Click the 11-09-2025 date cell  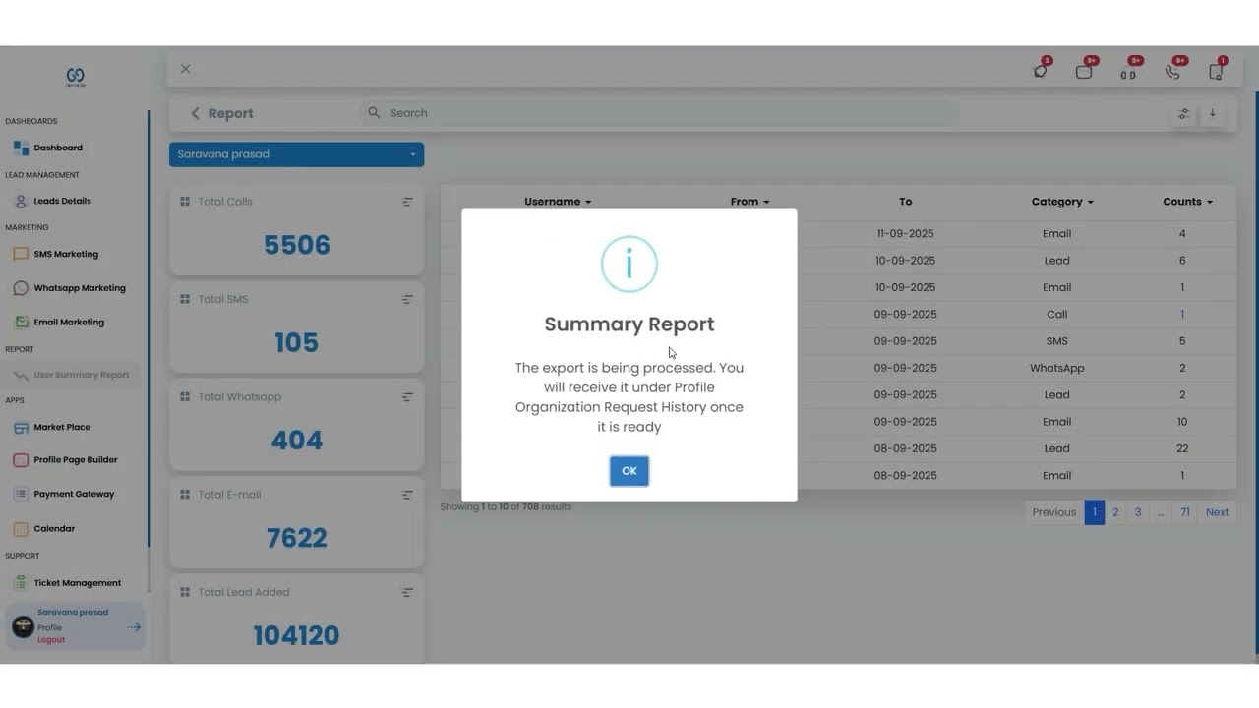click(x=905, y=234)
